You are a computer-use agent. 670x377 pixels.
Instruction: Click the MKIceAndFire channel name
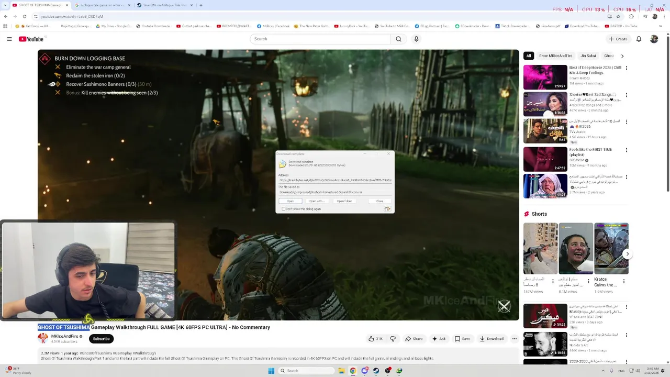point(64,336)
